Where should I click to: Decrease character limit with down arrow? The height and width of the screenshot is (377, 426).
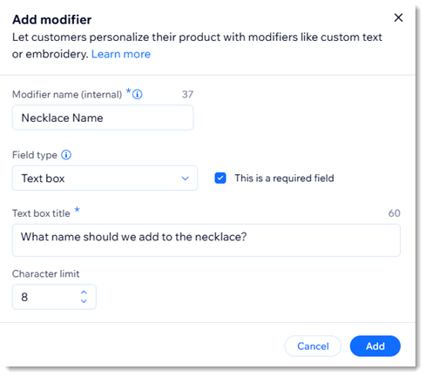click(x=84, y=301)
